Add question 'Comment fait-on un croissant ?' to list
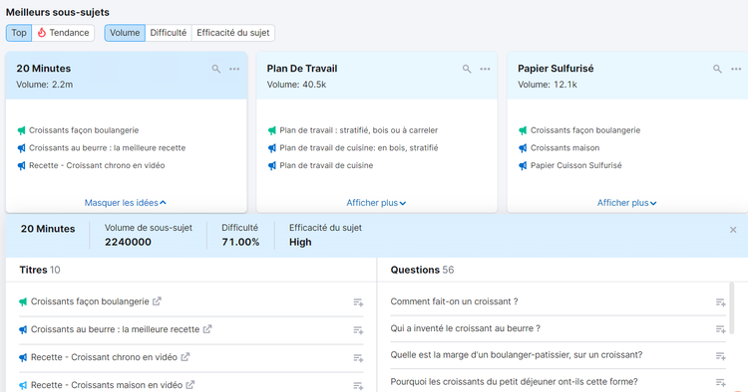This screenshot has width=748, height=392. tap(721, 302)
